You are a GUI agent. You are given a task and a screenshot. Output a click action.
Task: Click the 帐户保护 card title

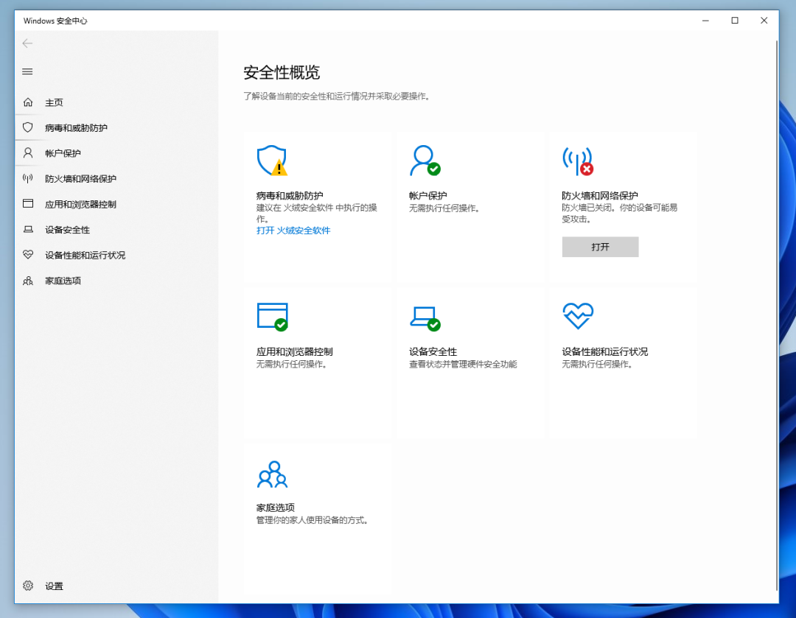428,195
